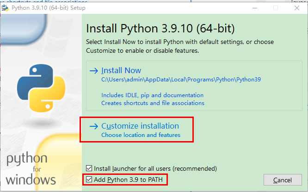Click the disabled maximize button
Viewport: 308px width, 192px height.
[x=276, y=8]
